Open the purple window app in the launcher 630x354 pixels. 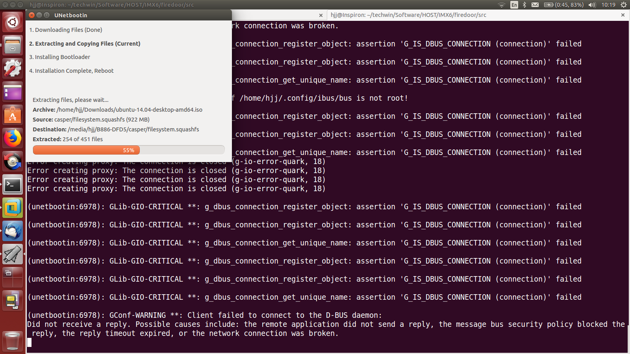tap(13, 92)
